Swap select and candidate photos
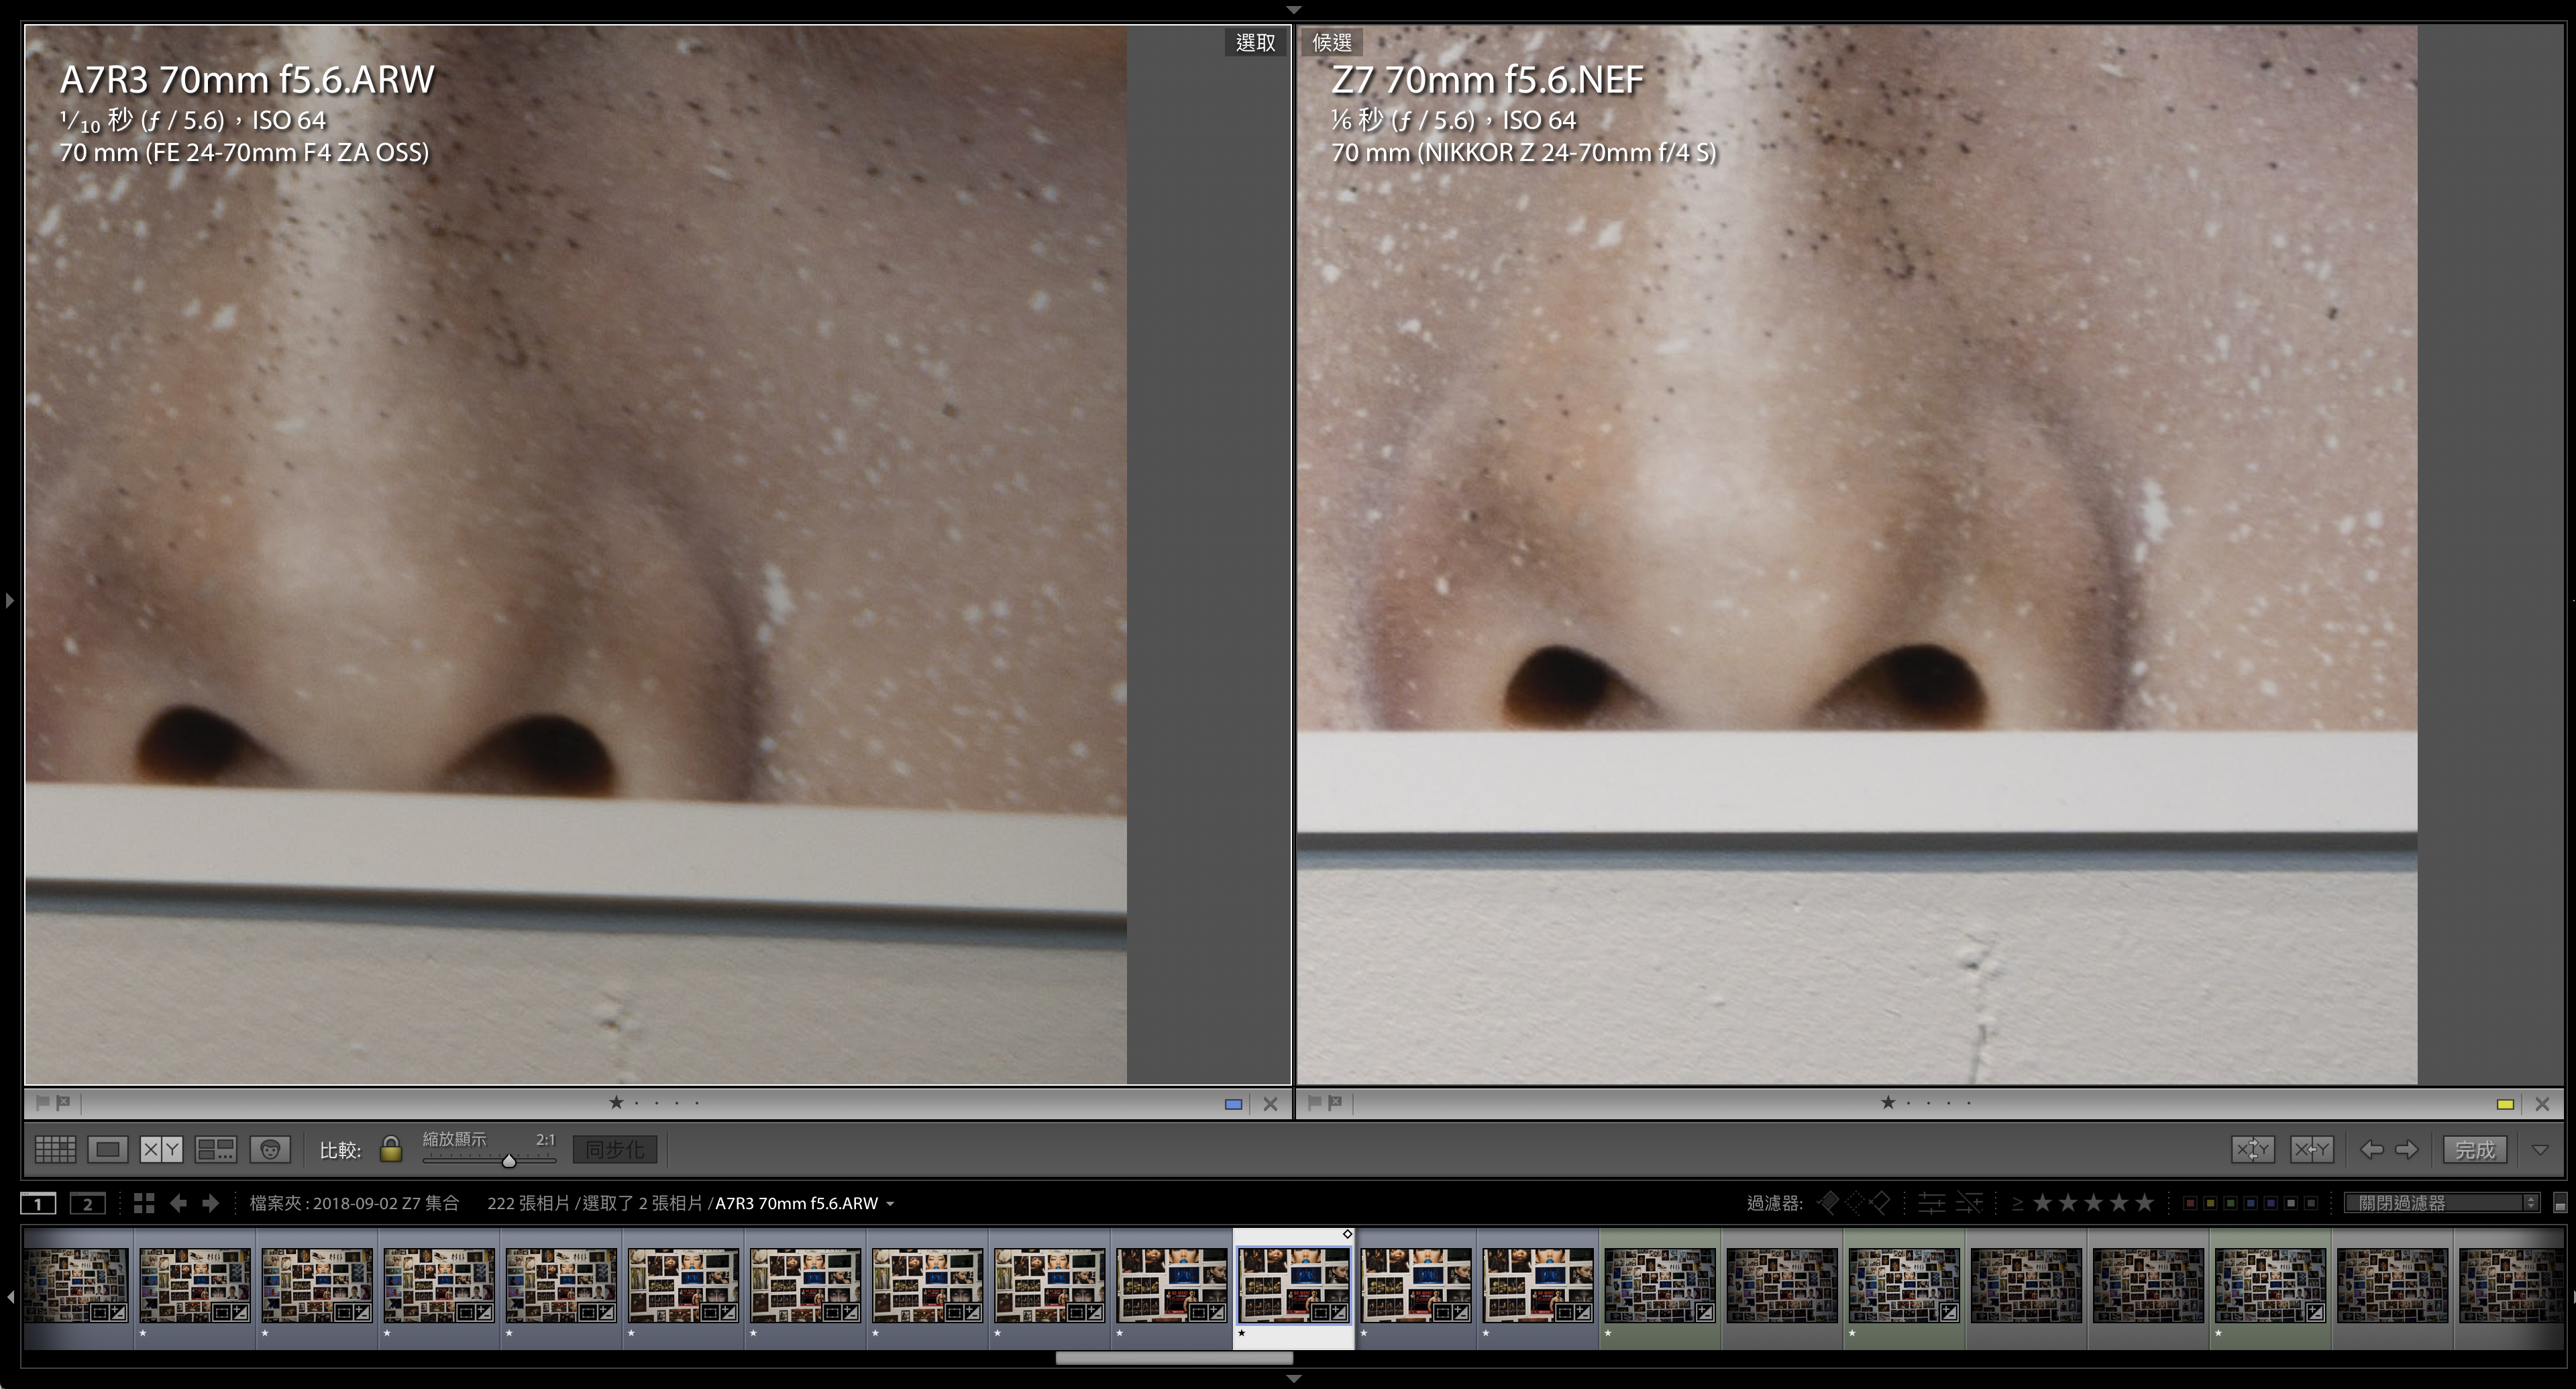This screenshot has width=2576, height=1389. point(2252,1149)
